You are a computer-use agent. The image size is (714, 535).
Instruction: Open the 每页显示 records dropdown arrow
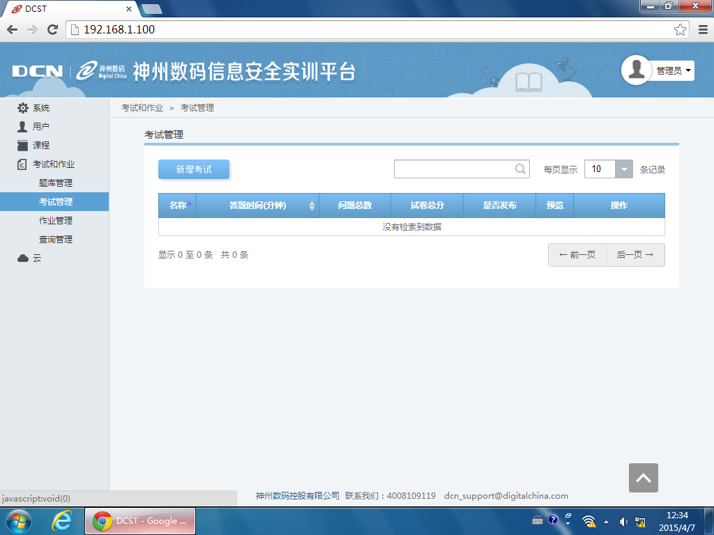coord(624,169)
